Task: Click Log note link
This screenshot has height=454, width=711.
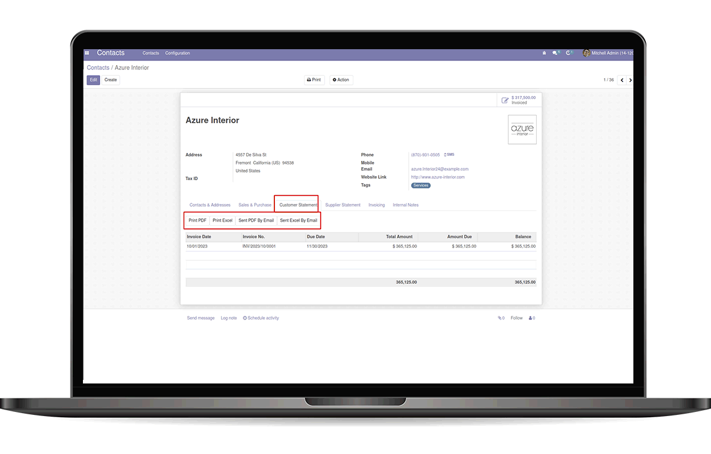Action: 229,318
